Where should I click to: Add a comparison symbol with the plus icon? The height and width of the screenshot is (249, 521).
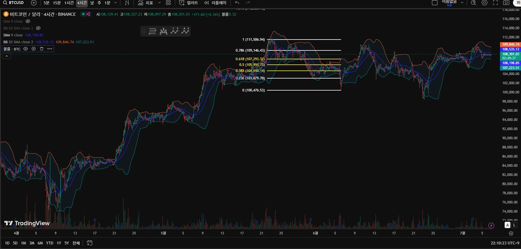34,3
